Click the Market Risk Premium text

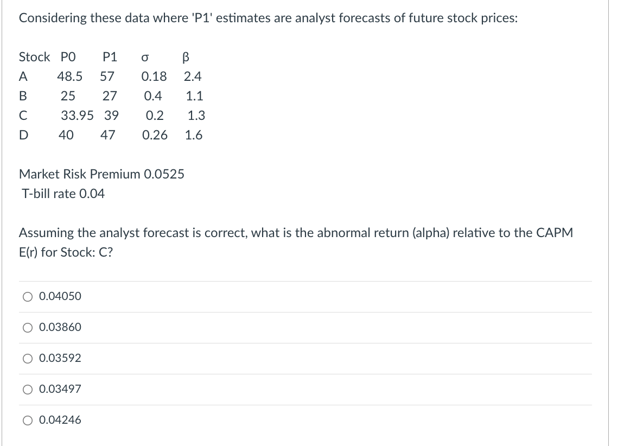[101, 174]
